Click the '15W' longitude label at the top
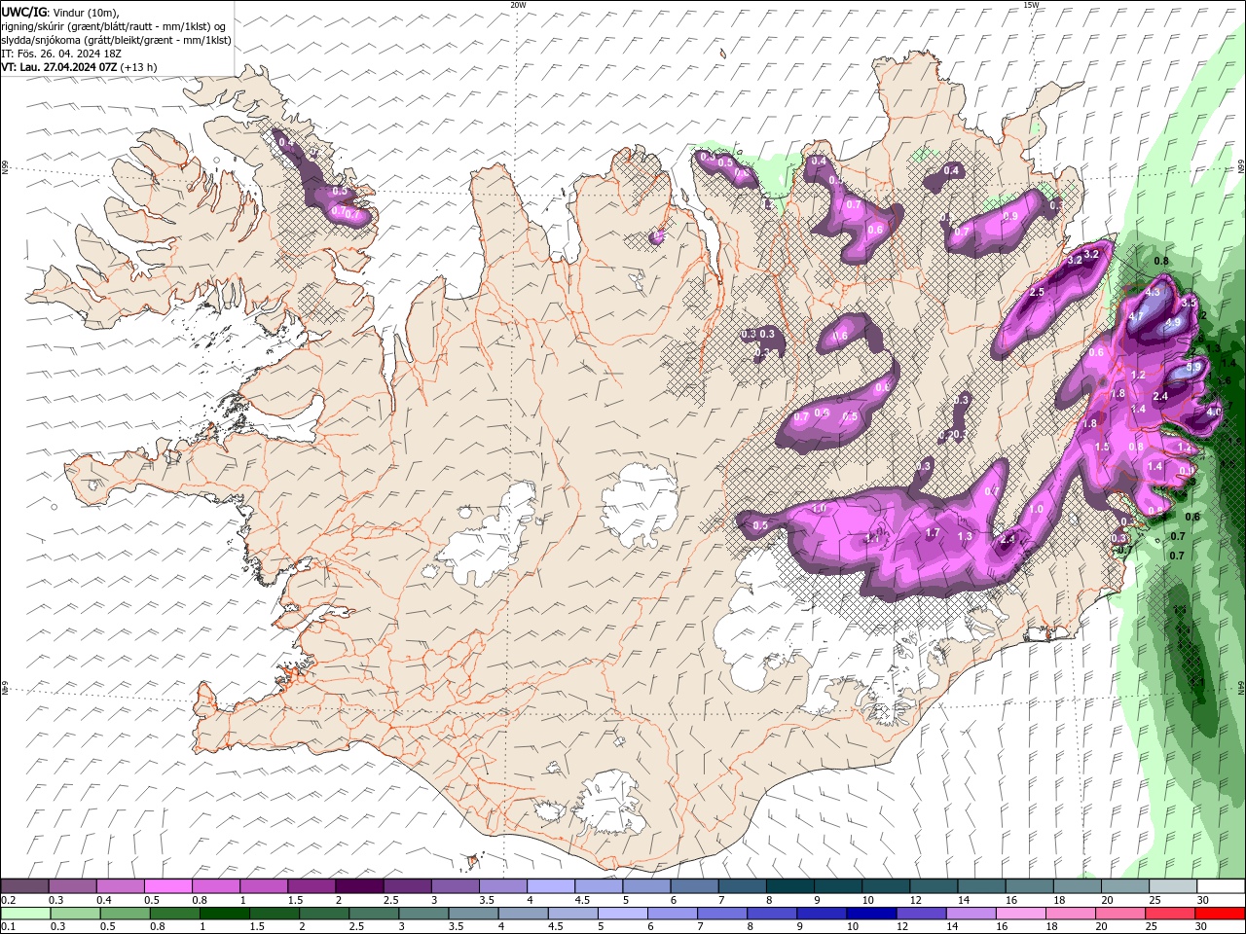The height and width of the screenshot is (934, 1246). click(1031, 5)
